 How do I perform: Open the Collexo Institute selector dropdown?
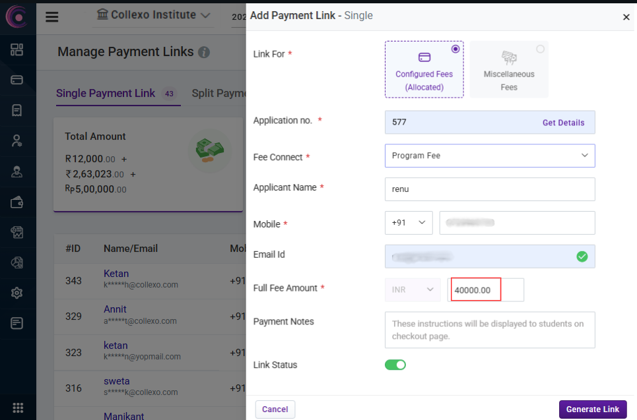coord(153,15)
